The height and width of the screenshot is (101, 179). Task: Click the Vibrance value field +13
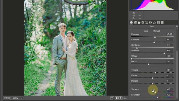pyautogui.click(x=170, y=89)
